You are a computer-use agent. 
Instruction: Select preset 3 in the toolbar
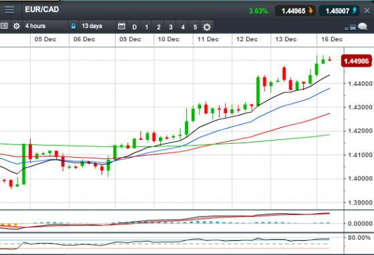pos(171,27)
